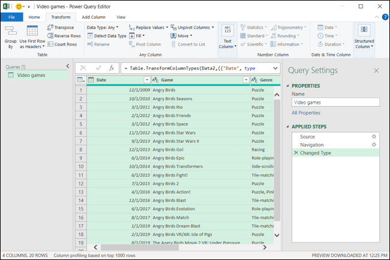The height and width of the screenshot is (260, 390).
Task: Click Reverse Rows command
Action: pos(64,36)
